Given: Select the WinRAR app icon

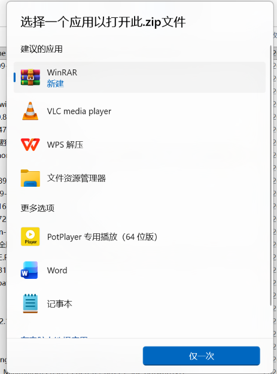Looking at the screenshot, I should (31, 77).
